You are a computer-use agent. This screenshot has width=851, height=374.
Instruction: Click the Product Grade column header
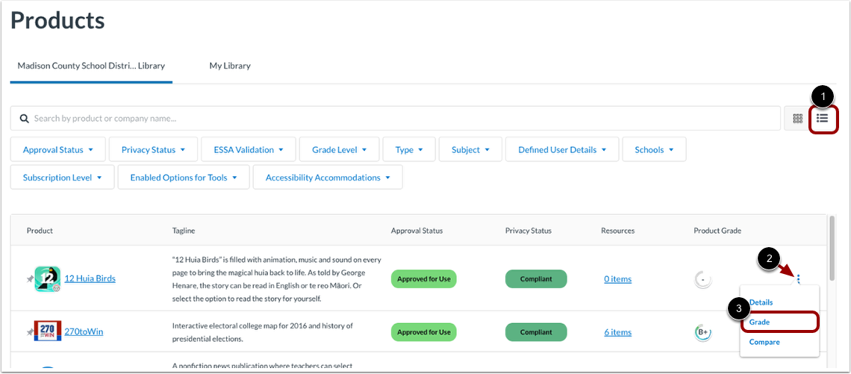click(717, 231)
